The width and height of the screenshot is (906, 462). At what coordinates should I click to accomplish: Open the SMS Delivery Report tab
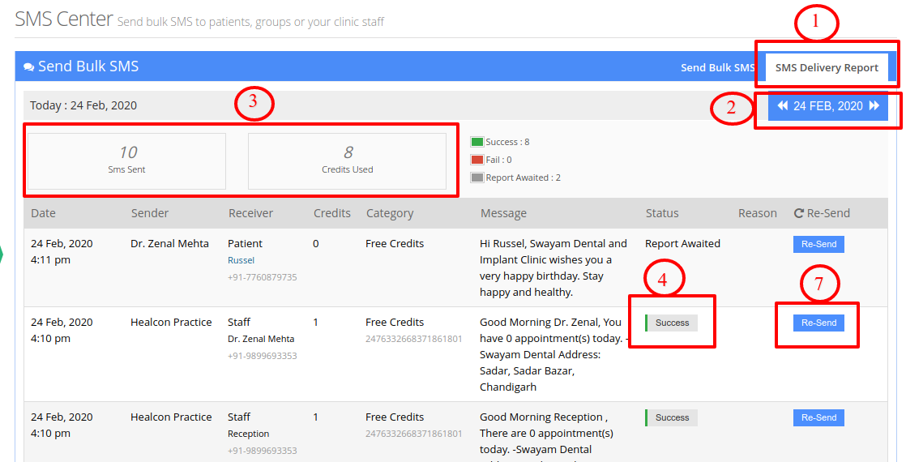click(827, 67)
